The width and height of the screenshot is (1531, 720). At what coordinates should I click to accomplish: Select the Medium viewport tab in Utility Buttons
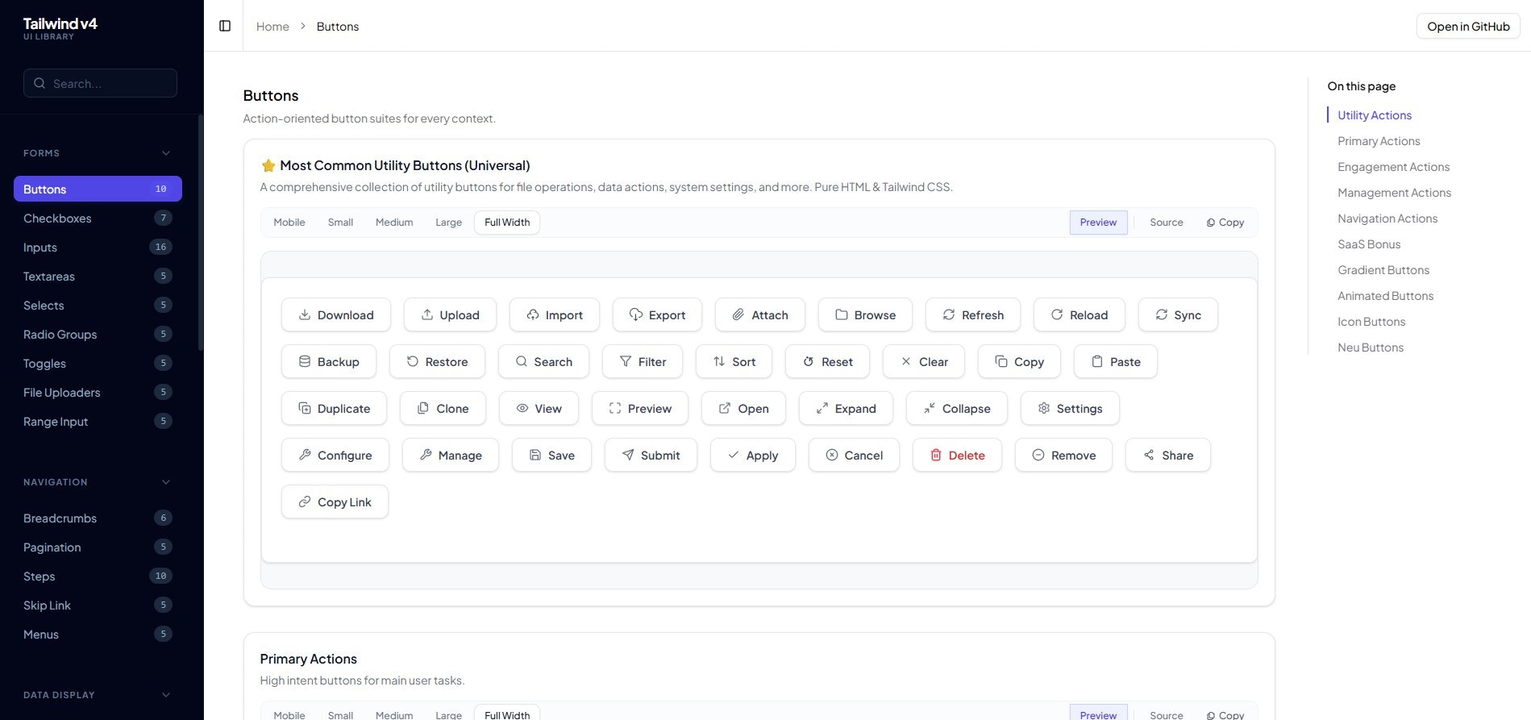tap(394, 223)
